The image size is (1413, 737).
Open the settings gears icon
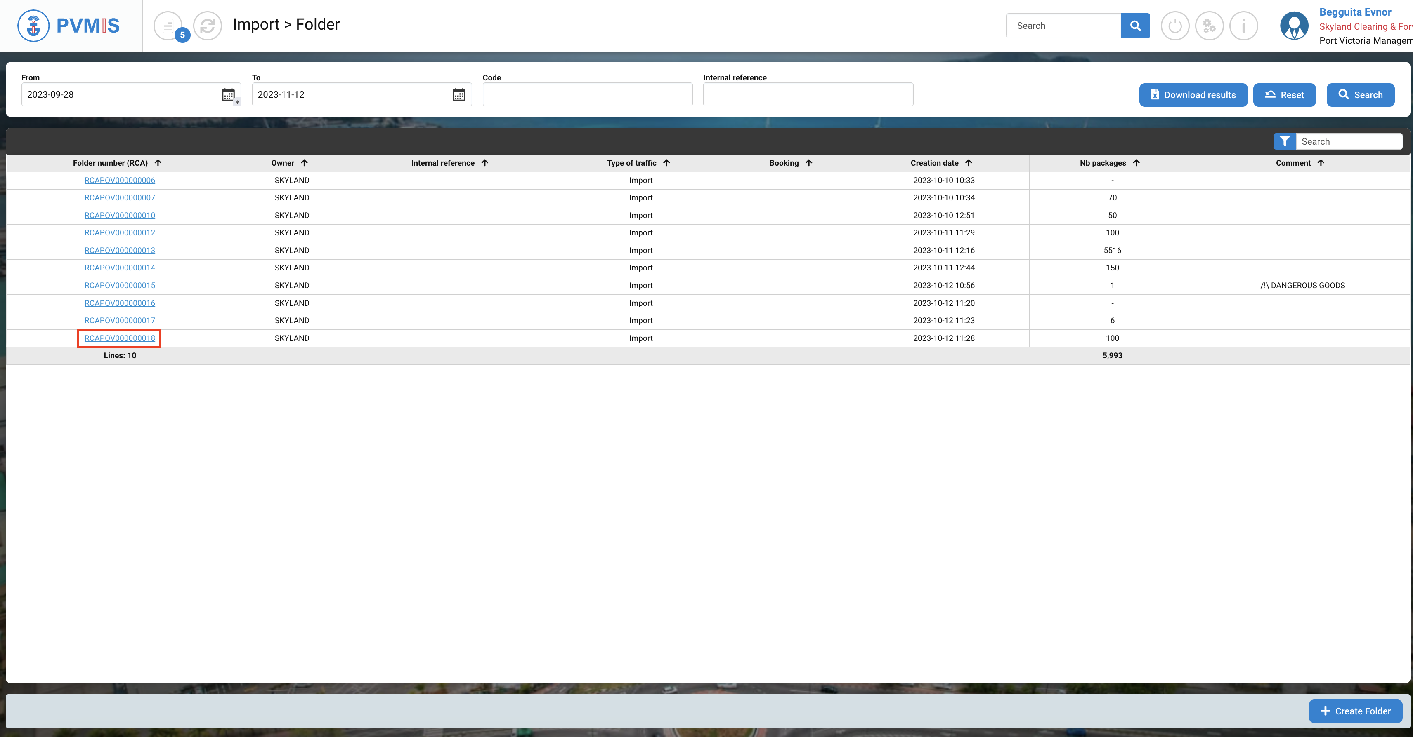[x=1209, y=26]
